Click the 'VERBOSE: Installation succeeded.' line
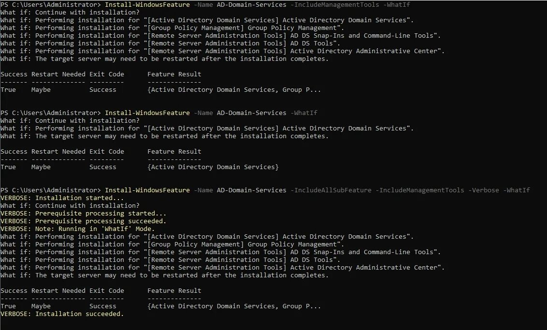Viewport: 547px width, 330px height. point(62,314)
